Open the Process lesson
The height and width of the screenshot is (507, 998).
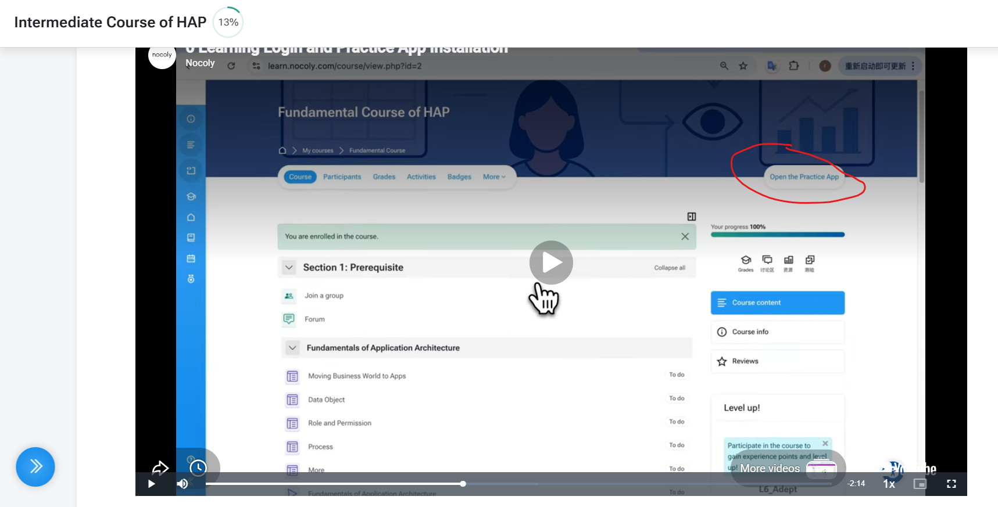tap(320, 447)
